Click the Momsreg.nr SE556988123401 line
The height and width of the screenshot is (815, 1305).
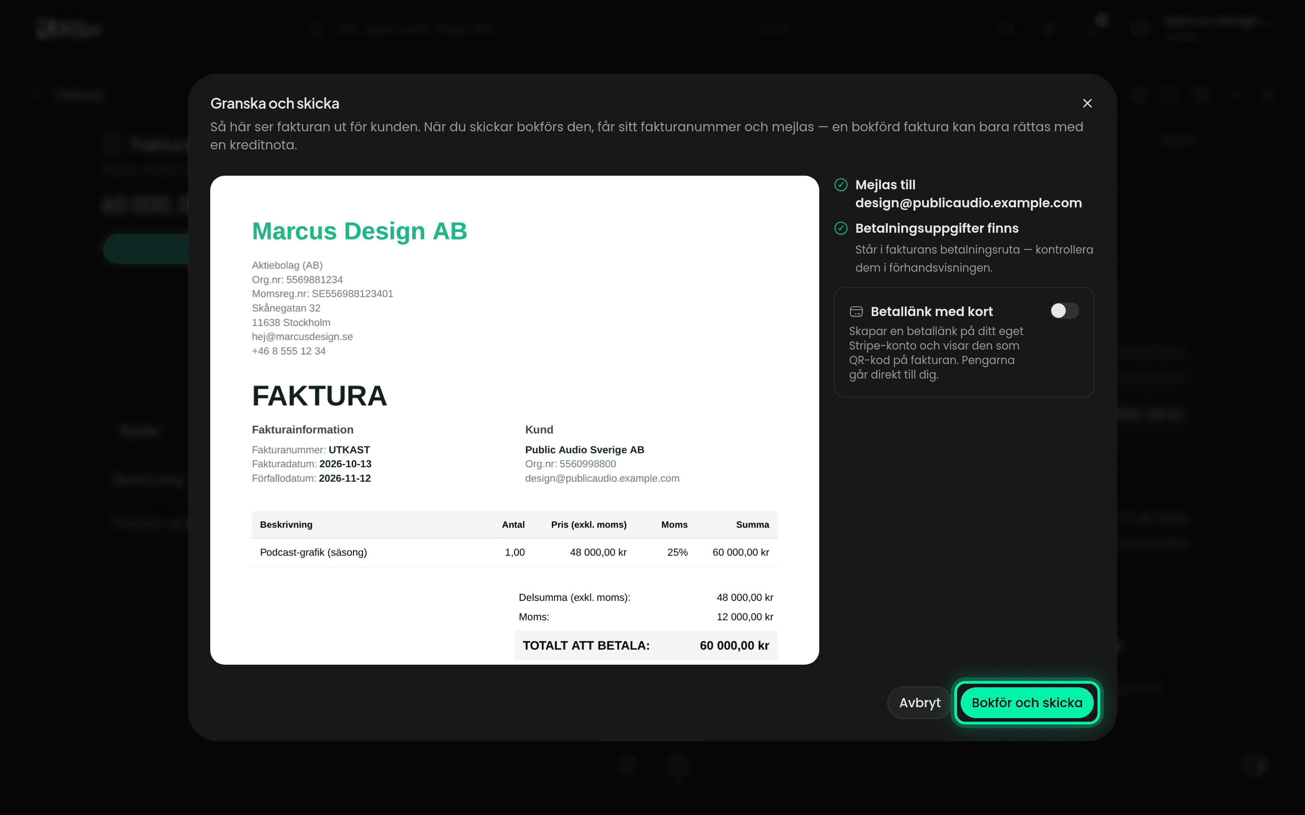coord(323,294)
